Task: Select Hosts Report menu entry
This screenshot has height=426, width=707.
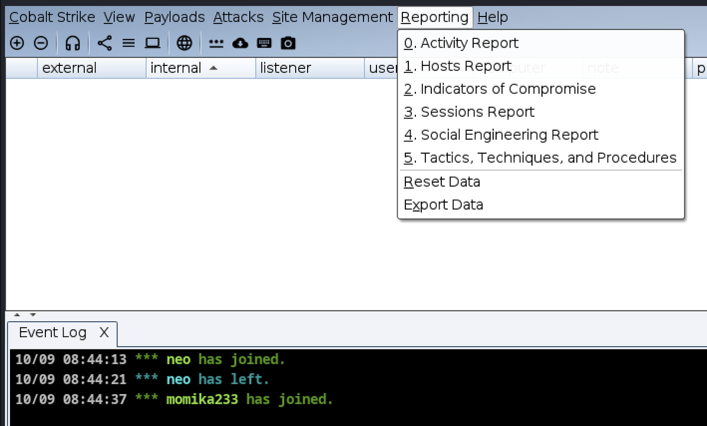Action: [x=541, y=66]
